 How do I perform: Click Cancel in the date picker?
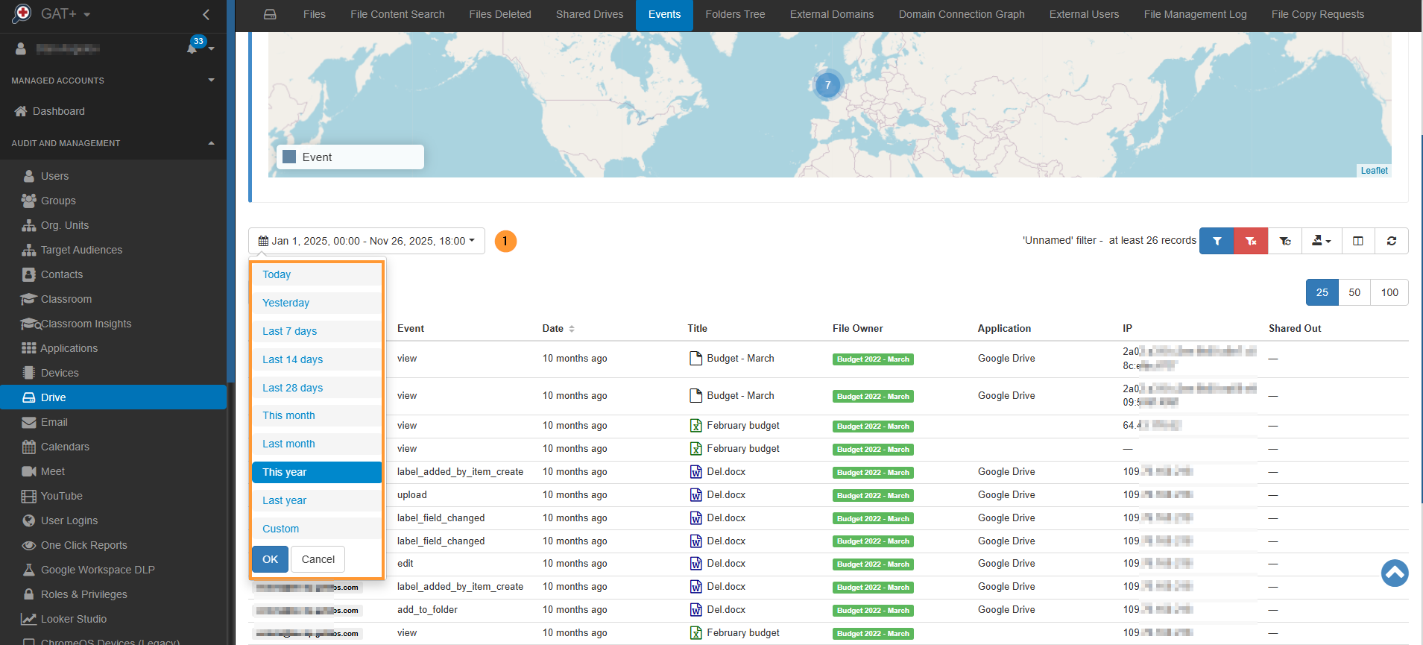(318, 559)
